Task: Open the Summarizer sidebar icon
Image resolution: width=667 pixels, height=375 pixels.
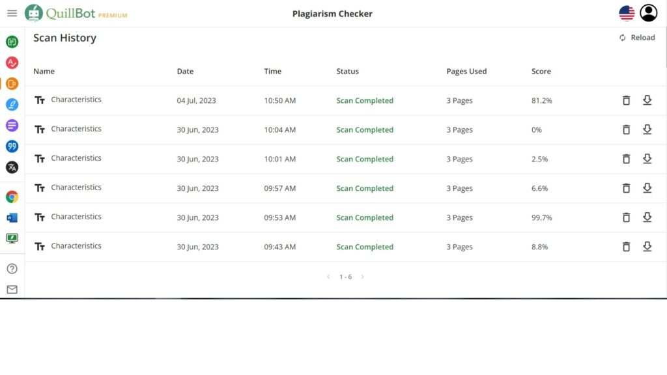Action: click(12, 125)
